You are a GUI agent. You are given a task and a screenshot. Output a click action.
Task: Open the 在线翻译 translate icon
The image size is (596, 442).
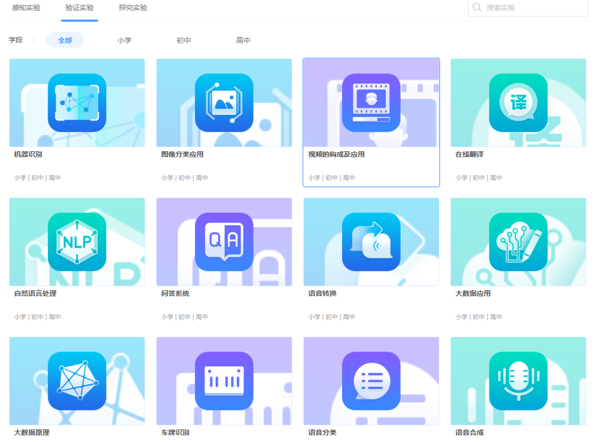pyautogui.click(x=518, y=103)
